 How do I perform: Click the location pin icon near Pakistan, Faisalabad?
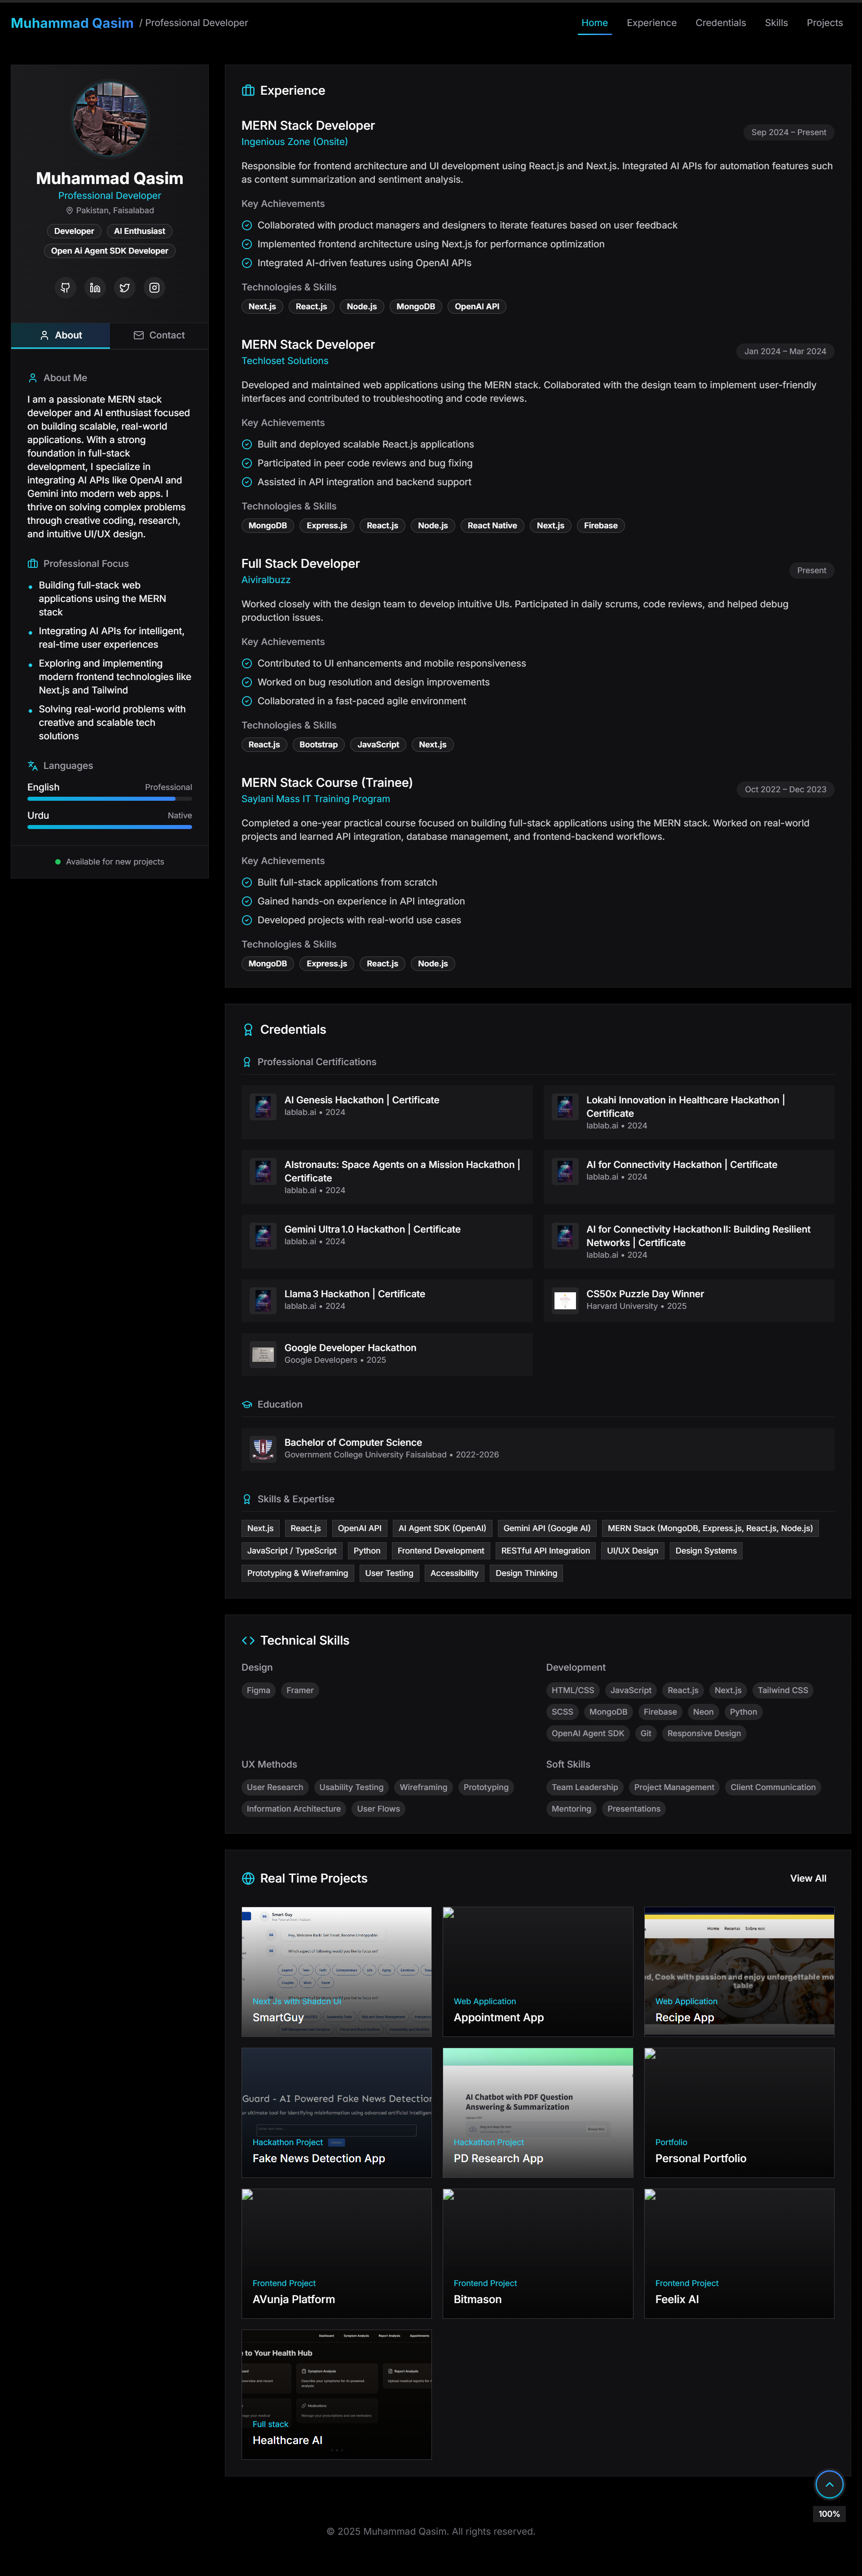70,211
